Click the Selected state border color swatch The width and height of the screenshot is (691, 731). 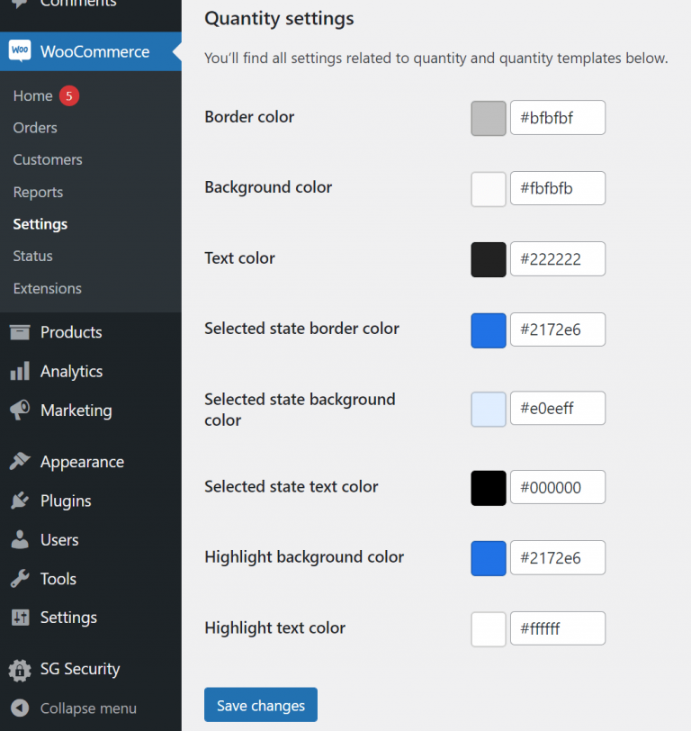point(488,330)
